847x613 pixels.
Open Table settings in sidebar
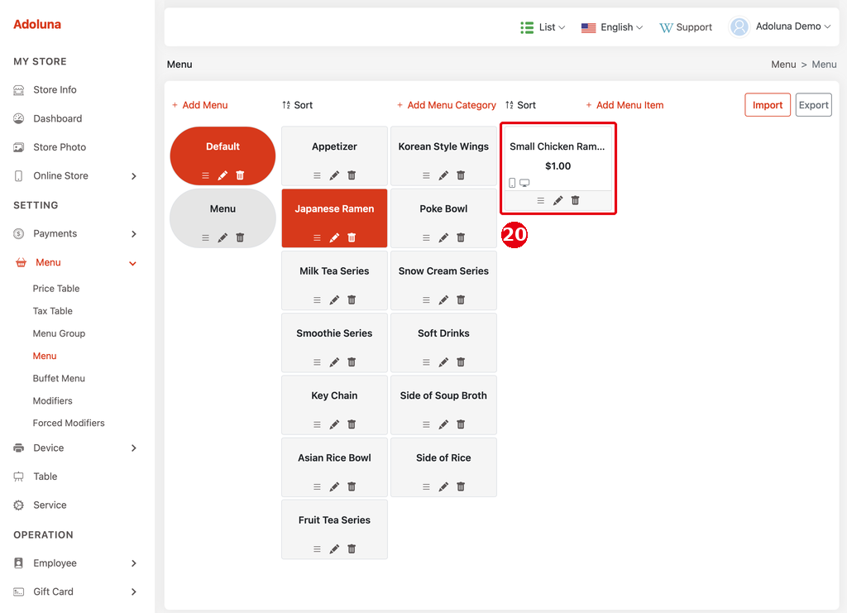[45, 477]
